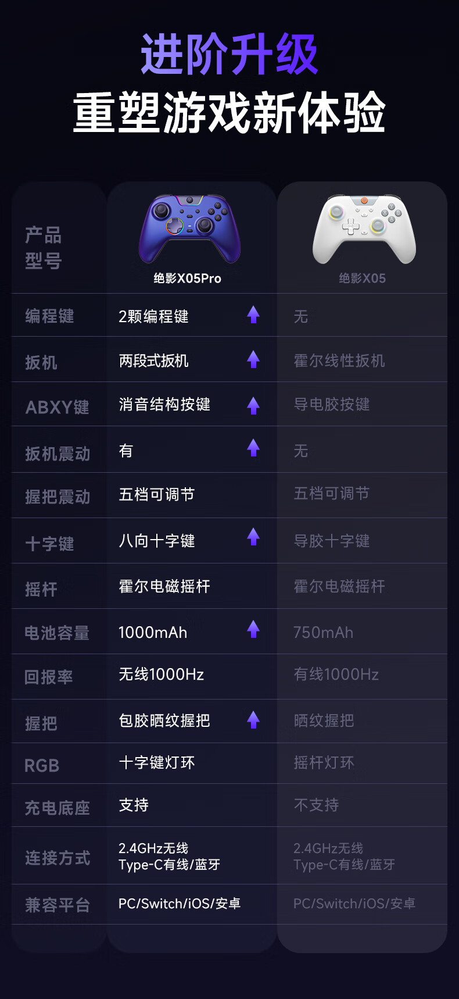Viewport: 459px width, 999px height.
Task: Click the 无线1000Hz spec text
Action: point(161,675)
